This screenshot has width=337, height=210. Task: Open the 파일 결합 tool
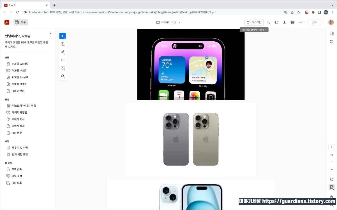14,176
